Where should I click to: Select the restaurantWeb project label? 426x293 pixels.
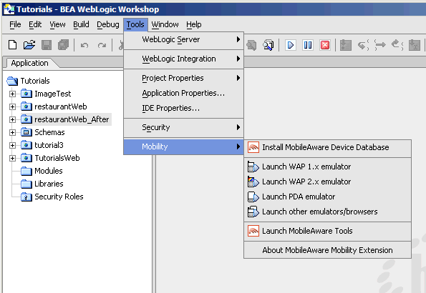pyautogui.click(x=61, y=106)
